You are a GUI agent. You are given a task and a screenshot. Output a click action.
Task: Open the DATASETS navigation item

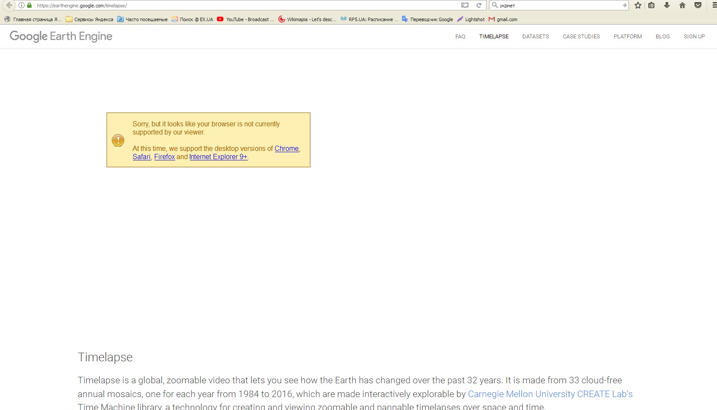pyautogui.click(x=535, y=37)
